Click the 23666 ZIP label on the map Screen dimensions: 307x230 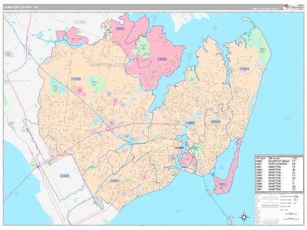coord(76,79)
